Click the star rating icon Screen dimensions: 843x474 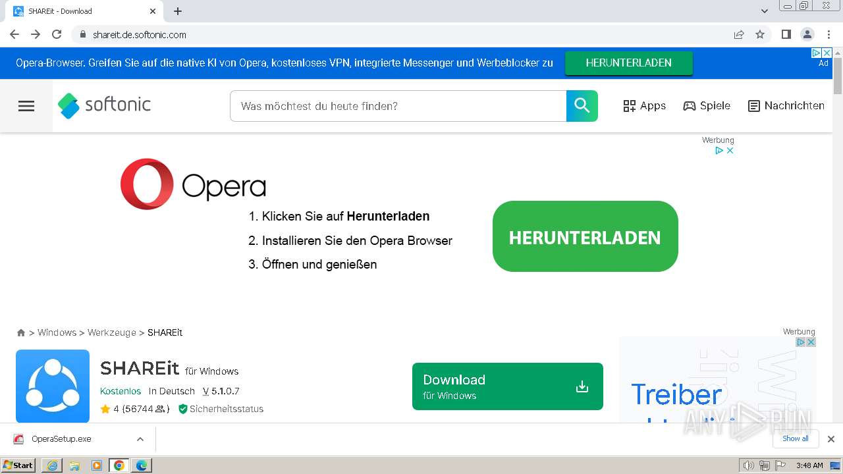pyautogui.click(x=105, y=409)
